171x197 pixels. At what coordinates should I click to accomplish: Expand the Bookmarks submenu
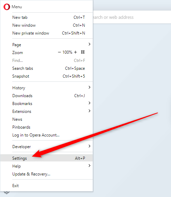coord(47,104)
